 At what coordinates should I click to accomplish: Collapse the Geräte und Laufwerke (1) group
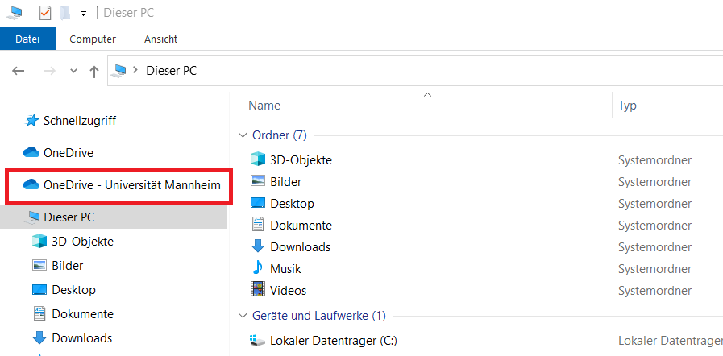coord(243,316)
